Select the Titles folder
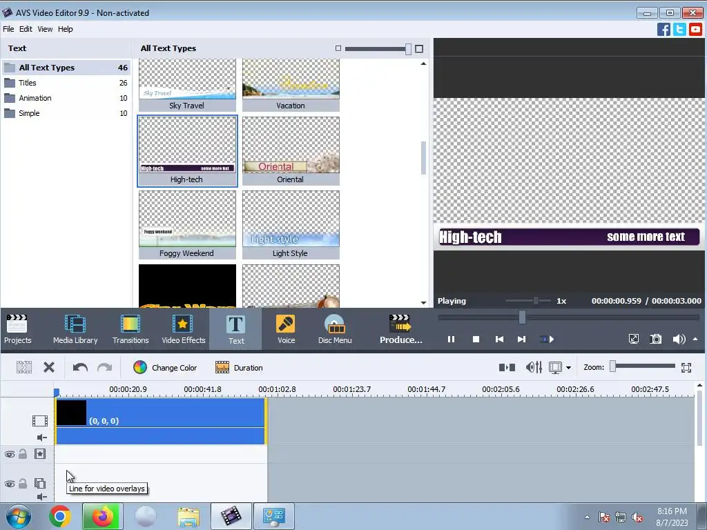The image size is (707, 530). 66,83
